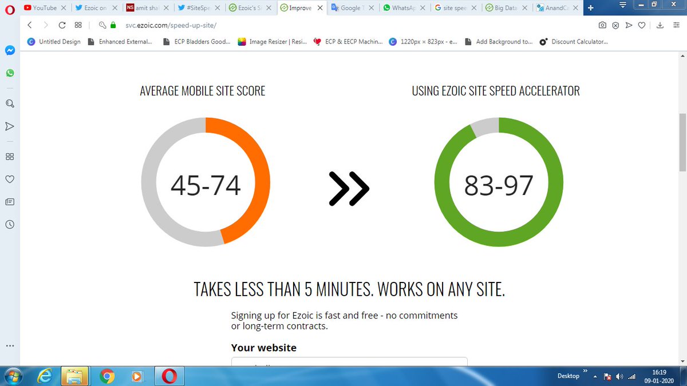Image resolution: width=687 pixels, height=386 pixels.
Task: Open My Flow from the sidebar
Action: point(10,126)
